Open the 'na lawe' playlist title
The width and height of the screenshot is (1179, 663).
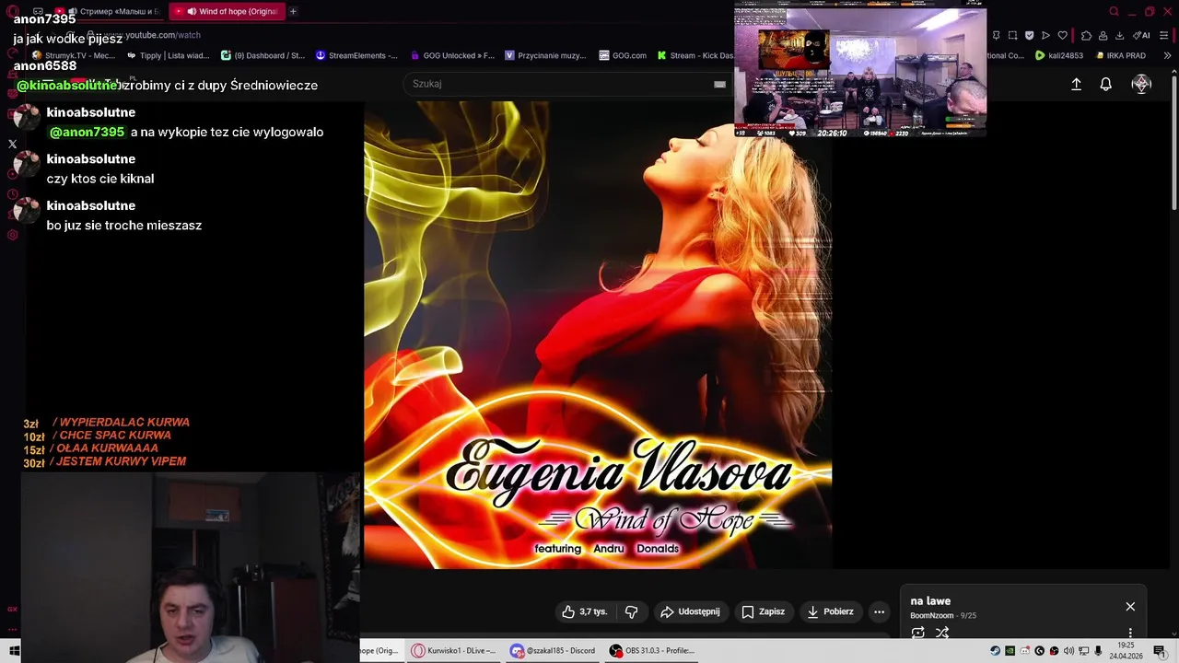[930, 601]
